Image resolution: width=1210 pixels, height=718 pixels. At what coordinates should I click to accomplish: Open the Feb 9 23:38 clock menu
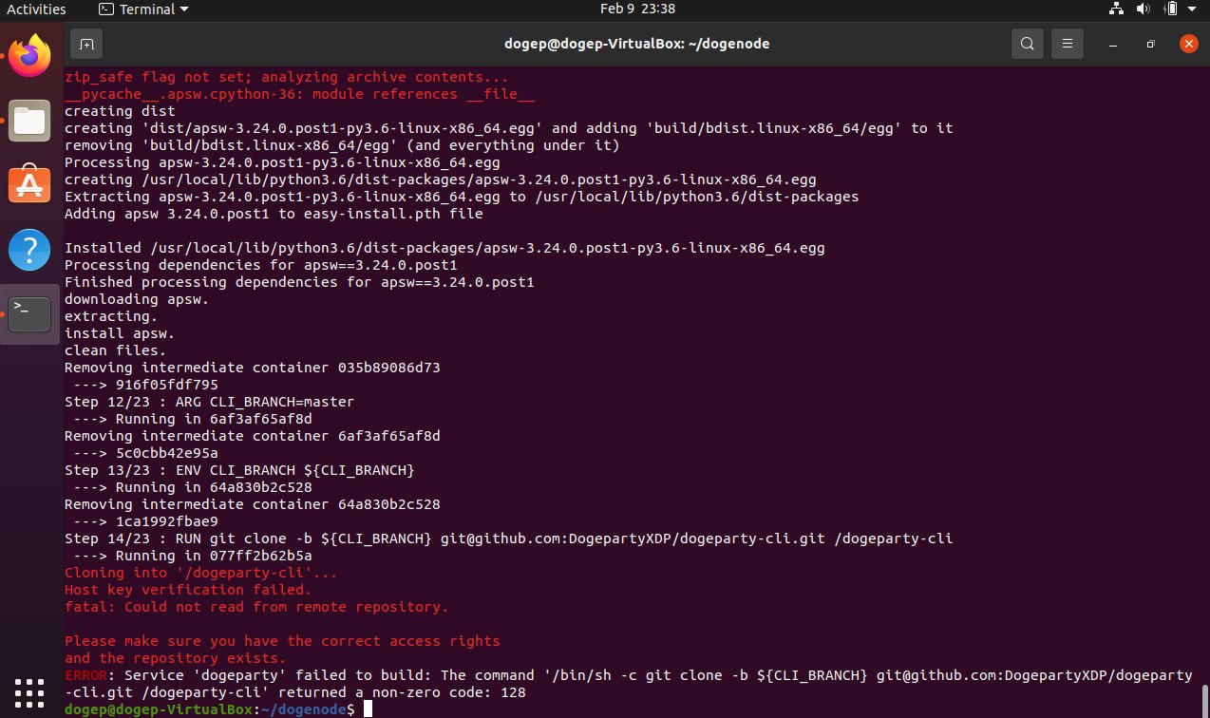tap(637, 9)
